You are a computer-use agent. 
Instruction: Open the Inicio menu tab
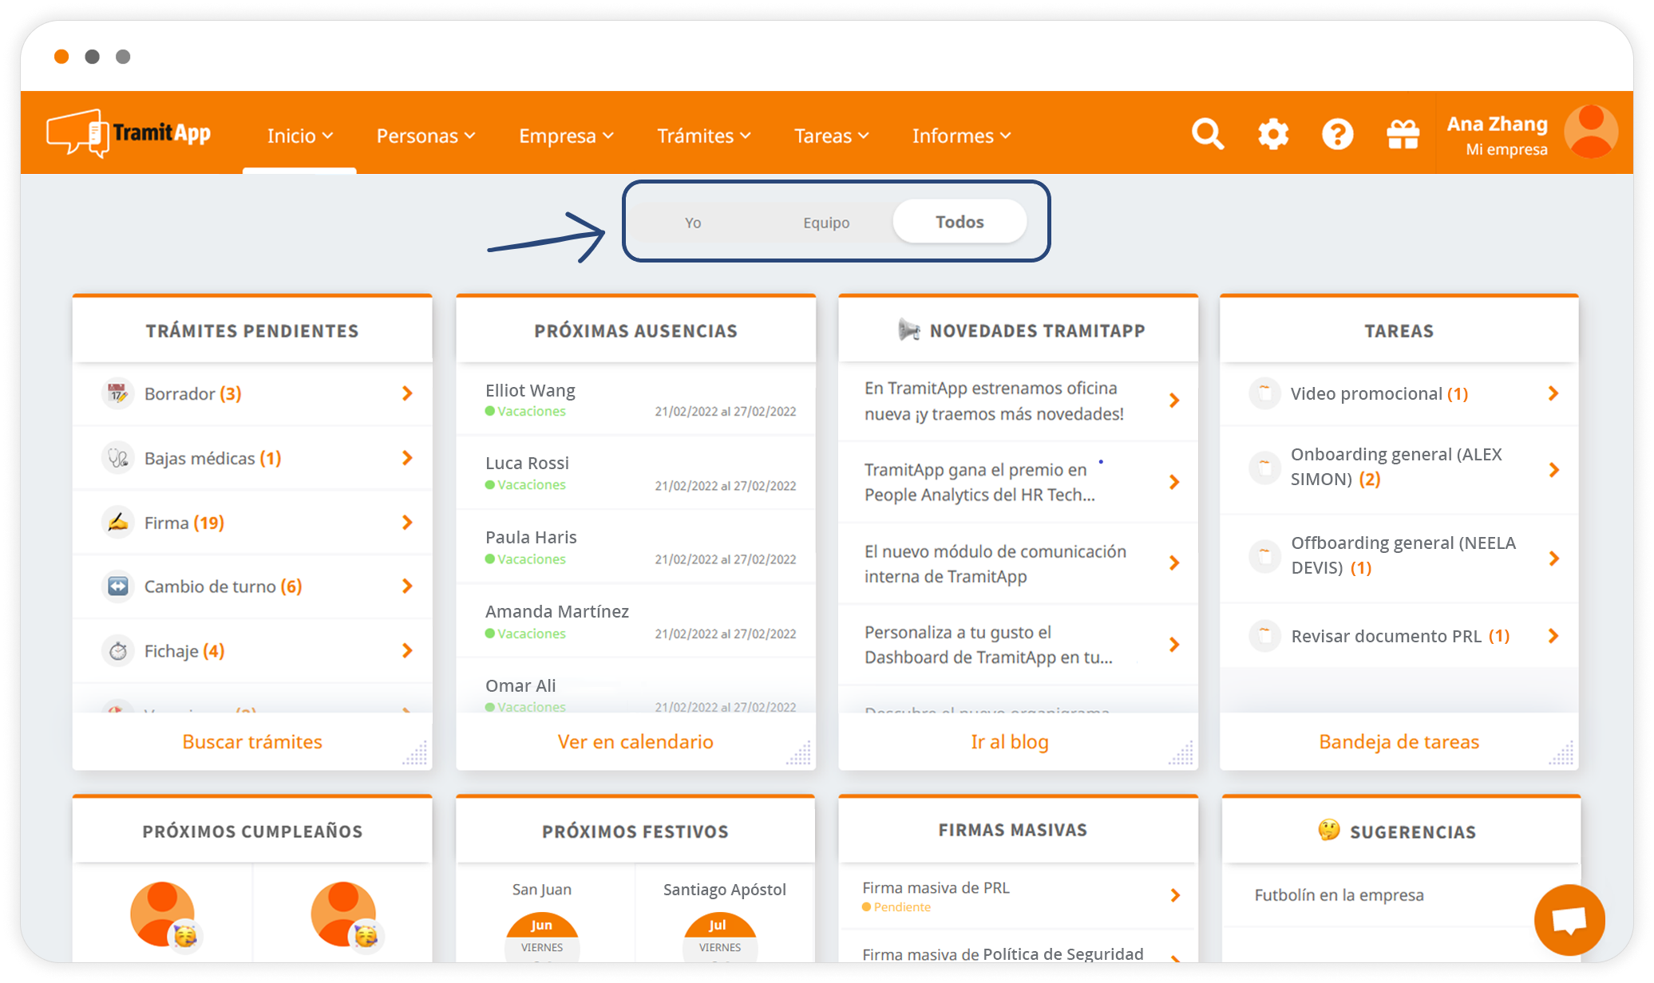[299, 136]
